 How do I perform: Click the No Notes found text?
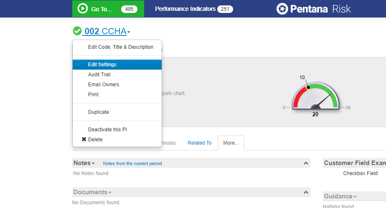coord(91,173)
